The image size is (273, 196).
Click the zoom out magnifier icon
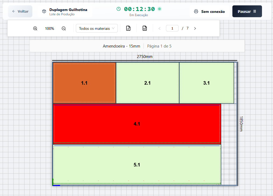64,28
